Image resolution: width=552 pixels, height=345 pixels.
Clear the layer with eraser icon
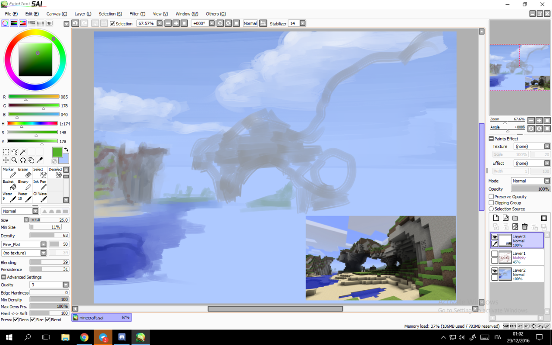click(x=515, y=227)
